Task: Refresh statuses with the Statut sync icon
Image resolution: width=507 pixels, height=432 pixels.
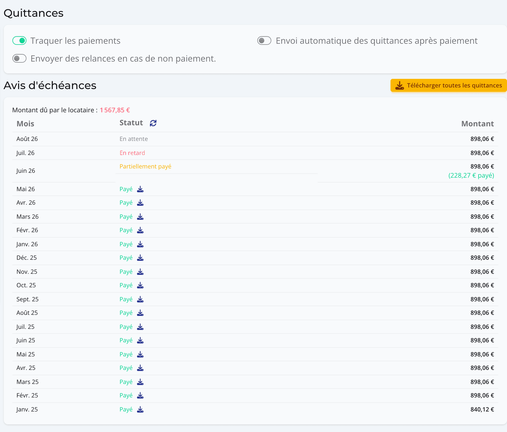Action: point(153,123)
